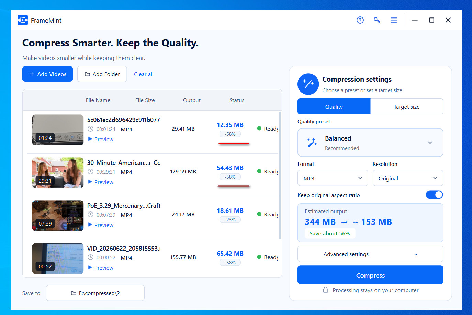472x315 pixels.
Task: Open the MP4 format dropdown
Action: [333, 178]
